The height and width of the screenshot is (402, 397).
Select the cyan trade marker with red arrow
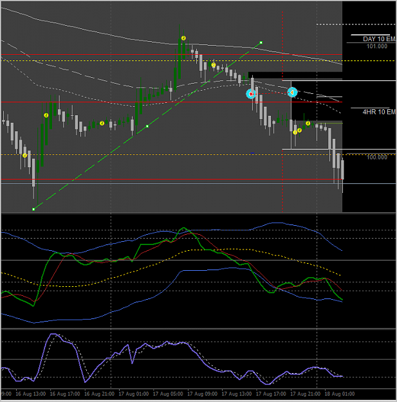click(x=251, y=94)
